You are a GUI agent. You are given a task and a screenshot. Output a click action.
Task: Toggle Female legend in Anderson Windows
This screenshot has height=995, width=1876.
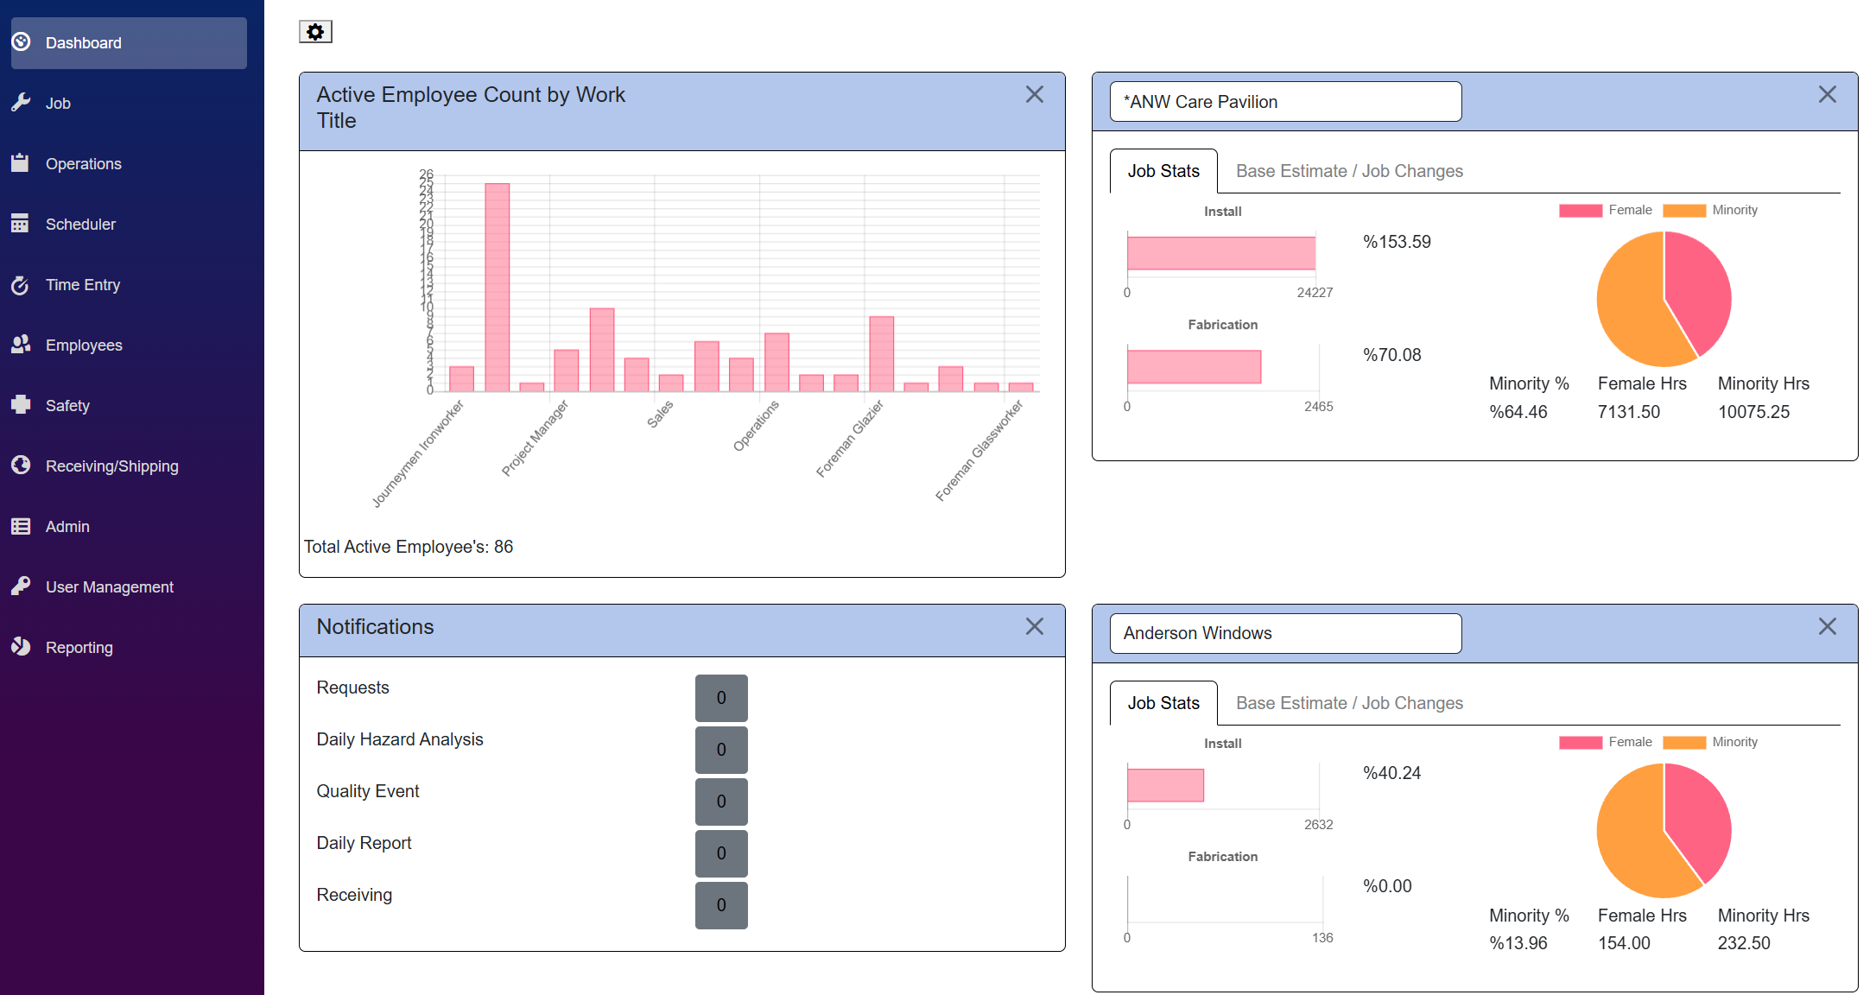pyautogui.click(x=1606, y=742)
